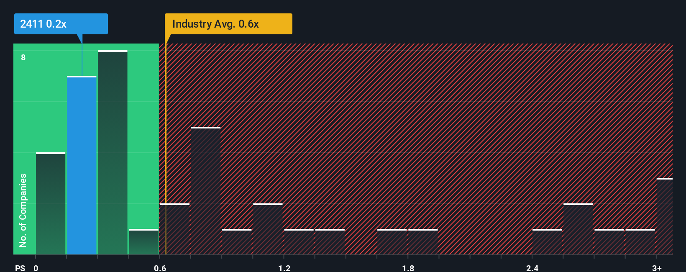This screenshot has width=686, height=272.
Task: Click the PS axis label
Action: (x=20, y=268)
